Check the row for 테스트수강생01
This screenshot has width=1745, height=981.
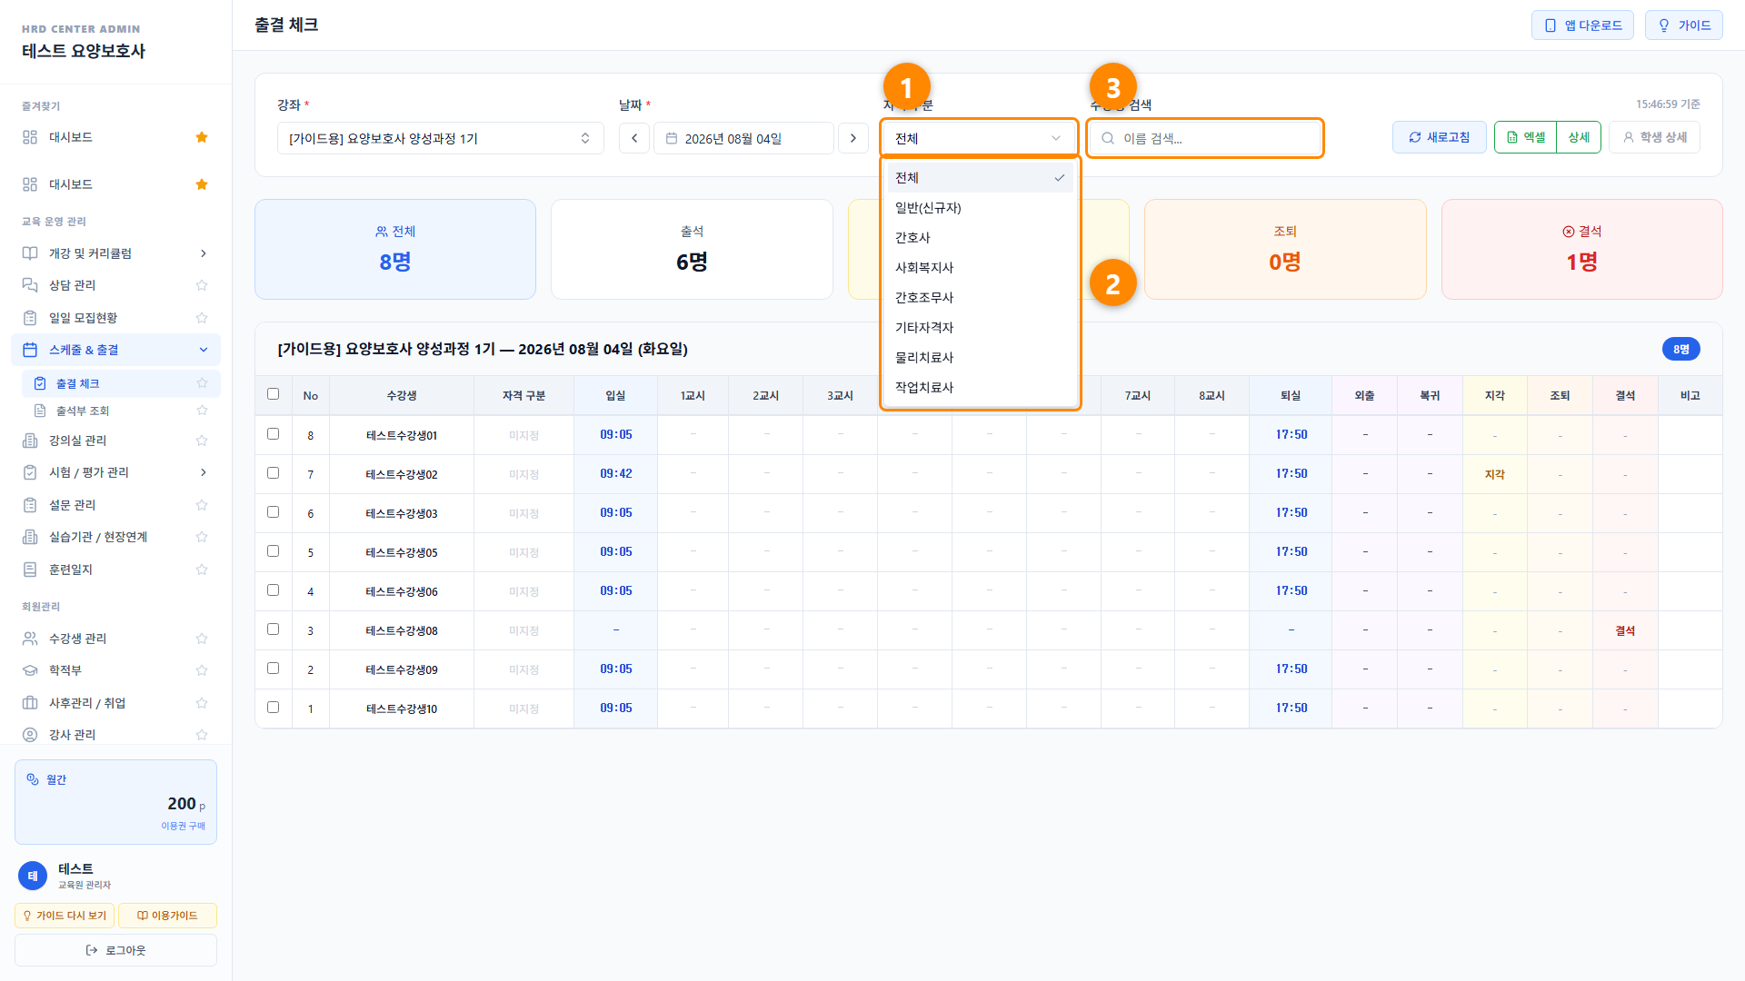click(x=273, y=434)
